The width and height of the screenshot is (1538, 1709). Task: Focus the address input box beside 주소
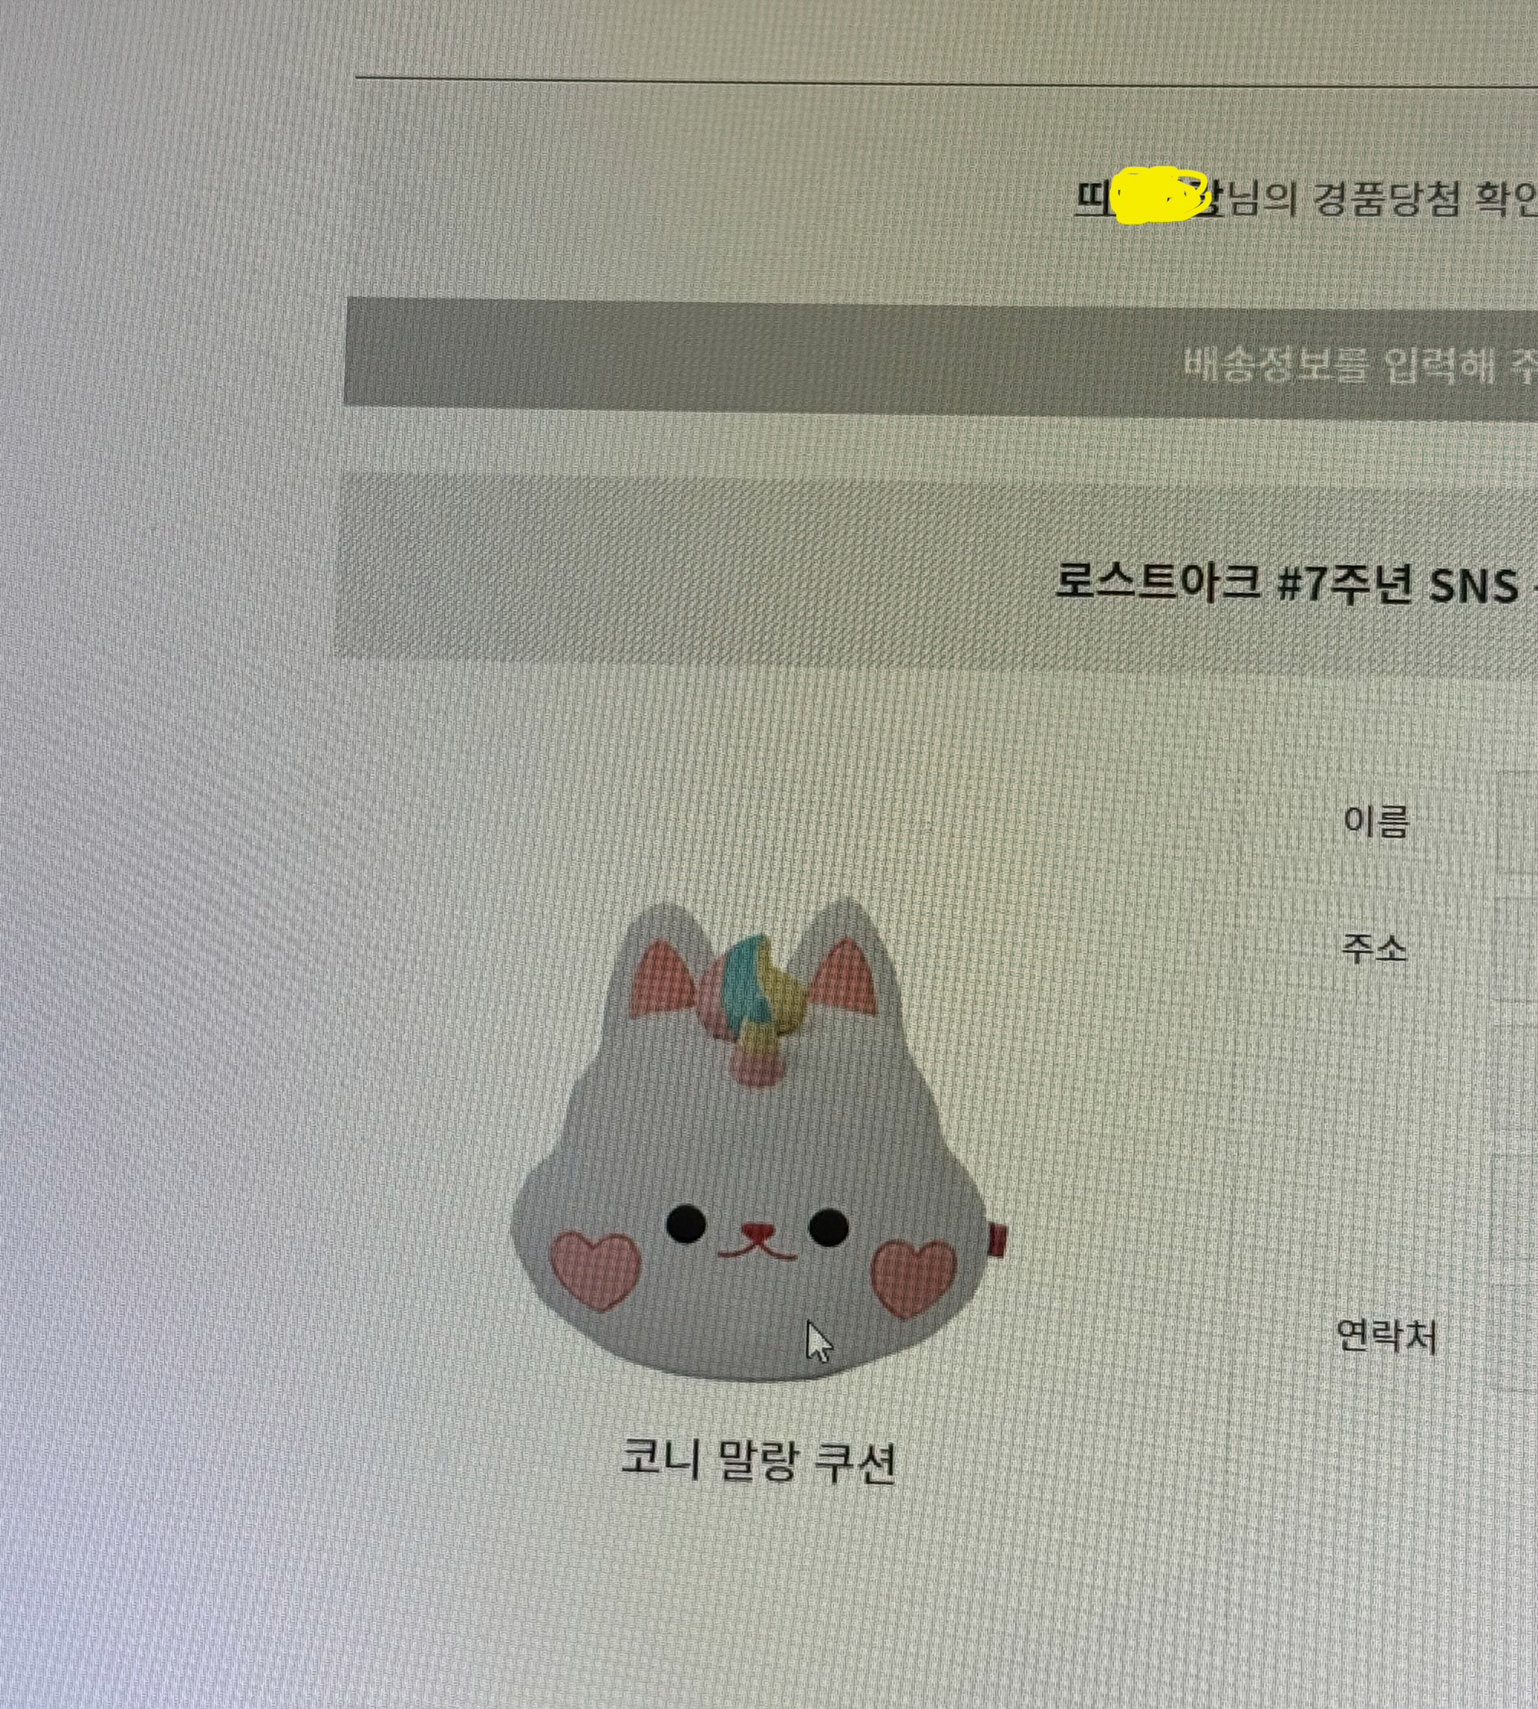coord(1517,949)
